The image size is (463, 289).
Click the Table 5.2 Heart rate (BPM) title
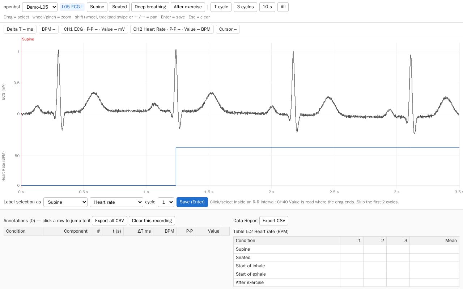tap(261, 232)
